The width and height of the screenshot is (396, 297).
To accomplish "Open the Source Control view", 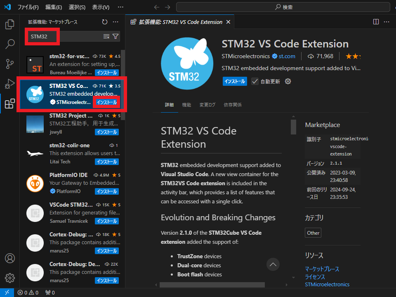I will coord(9,64).
